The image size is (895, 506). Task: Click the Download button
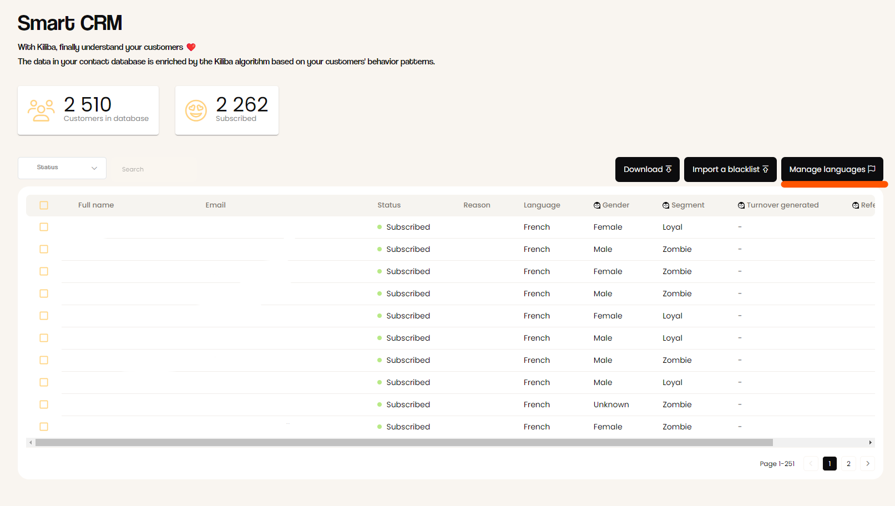648,169
